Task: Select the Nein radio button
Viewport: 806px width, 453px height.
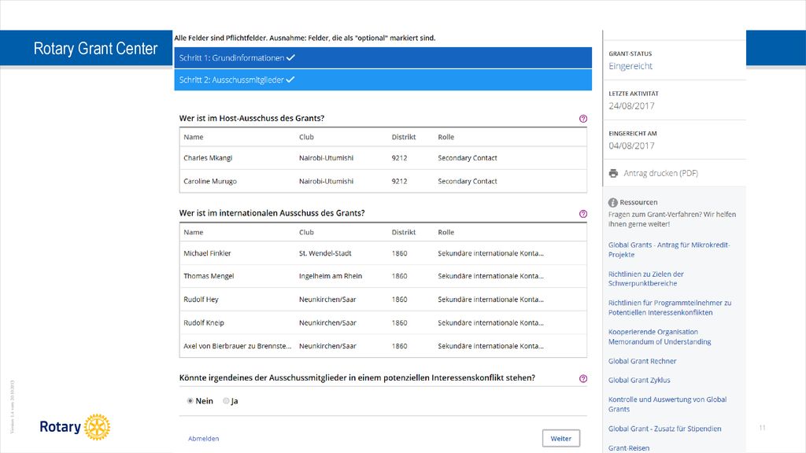Action: (x=190, y=400)
